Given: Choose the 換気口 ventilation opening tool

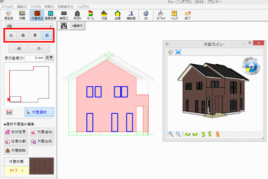Looking at the screenshot, I should [64, 15].
